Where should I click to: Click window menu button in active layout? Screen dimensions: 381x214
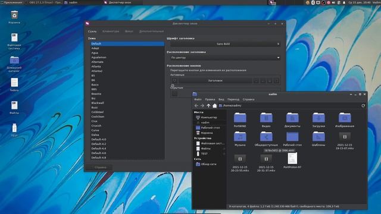click(174, 81)
